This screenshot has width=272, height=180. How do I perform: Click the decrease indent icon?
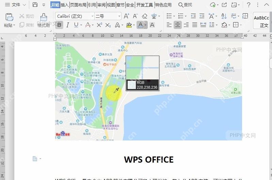tap(193, 16)
